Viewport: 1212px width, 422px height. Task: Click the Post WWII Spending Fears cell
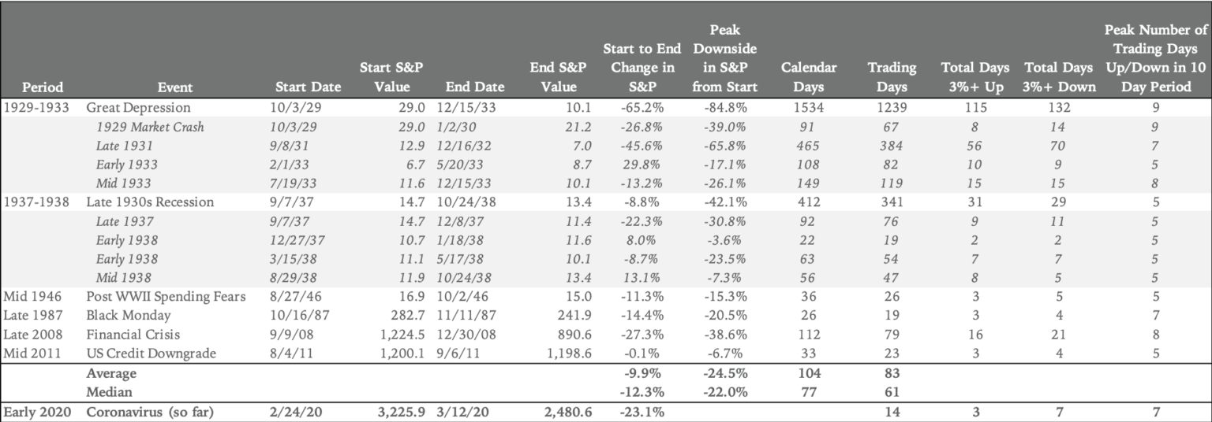click(x=166, y=297)
